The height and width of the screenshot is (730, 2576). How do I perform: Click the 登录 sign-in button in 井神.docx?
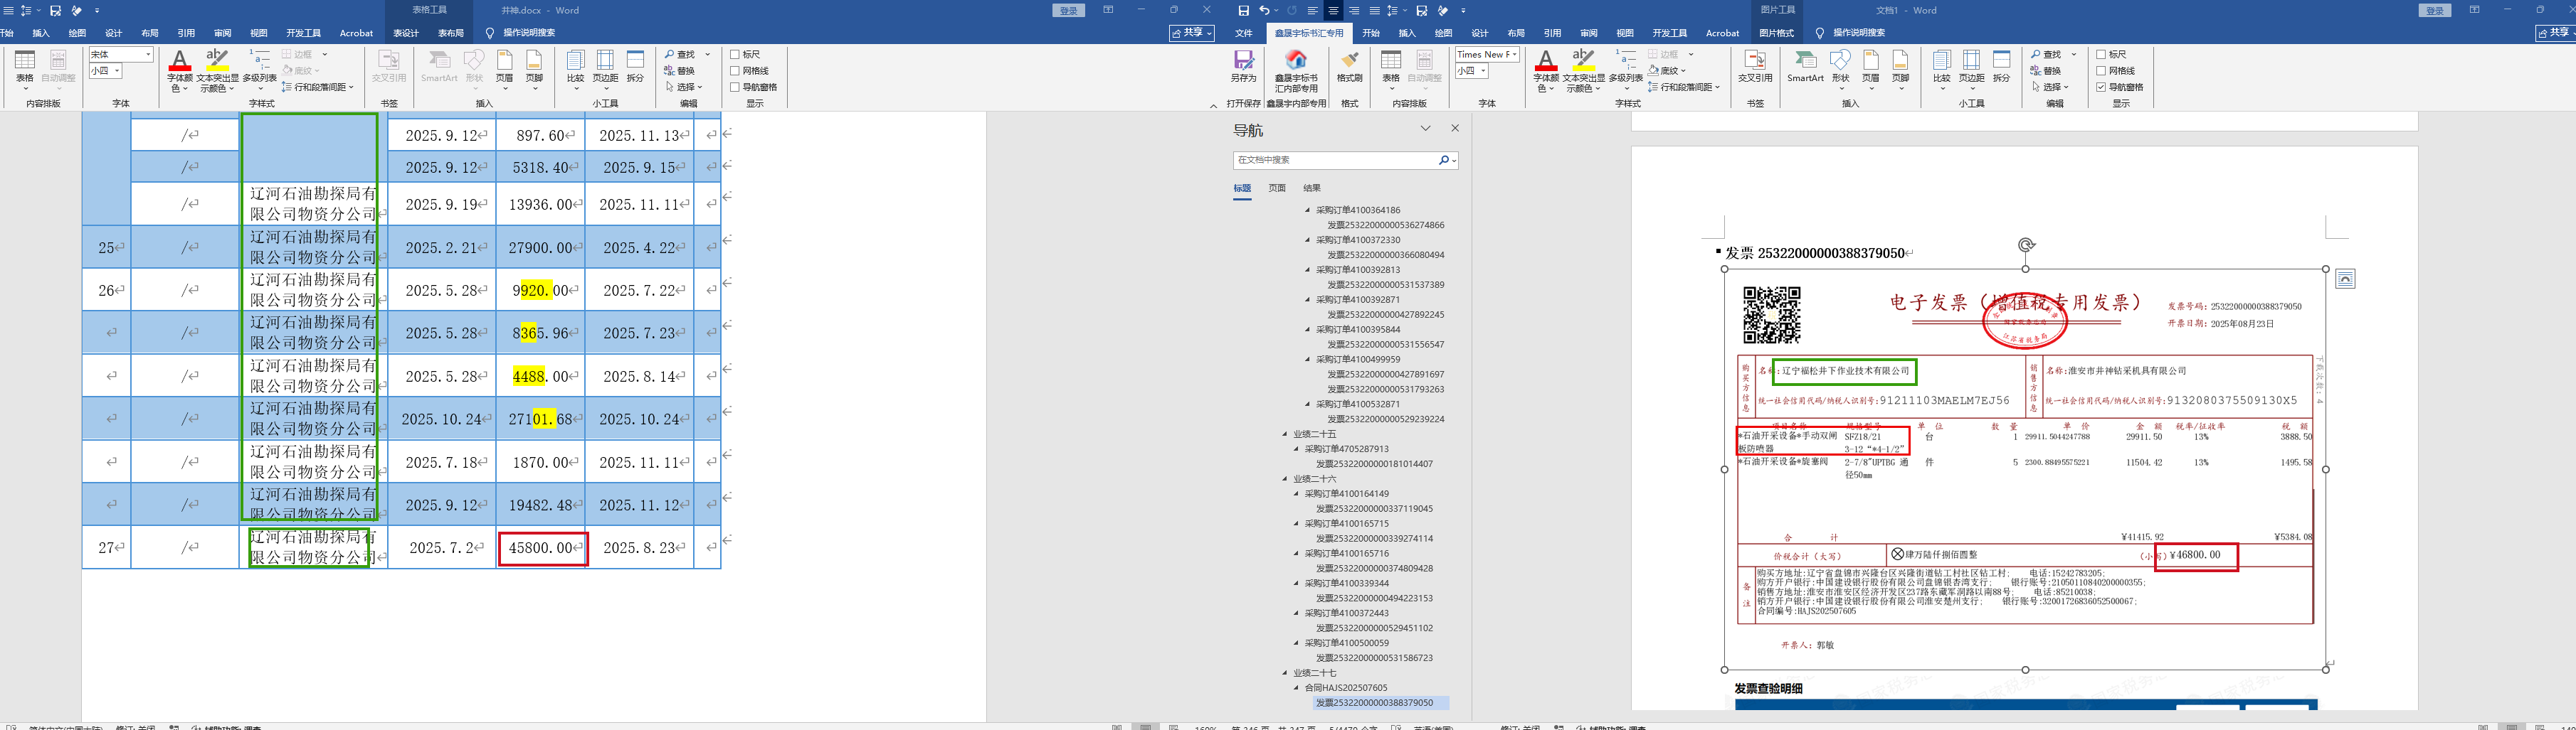(x=1068, y=11)
